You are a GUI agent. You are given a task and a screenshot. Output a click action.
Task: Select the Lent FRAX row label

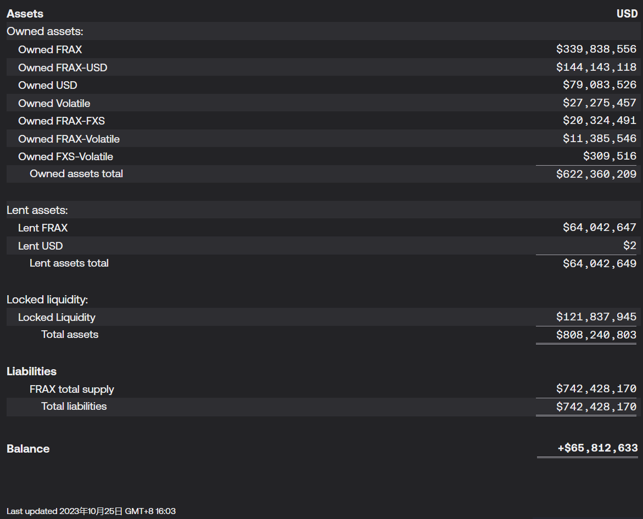[x=43, y=228]
